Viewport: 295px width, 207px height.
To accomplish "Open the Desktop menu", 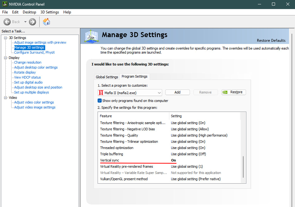I will pyautogui.click(x=29, y=12).
